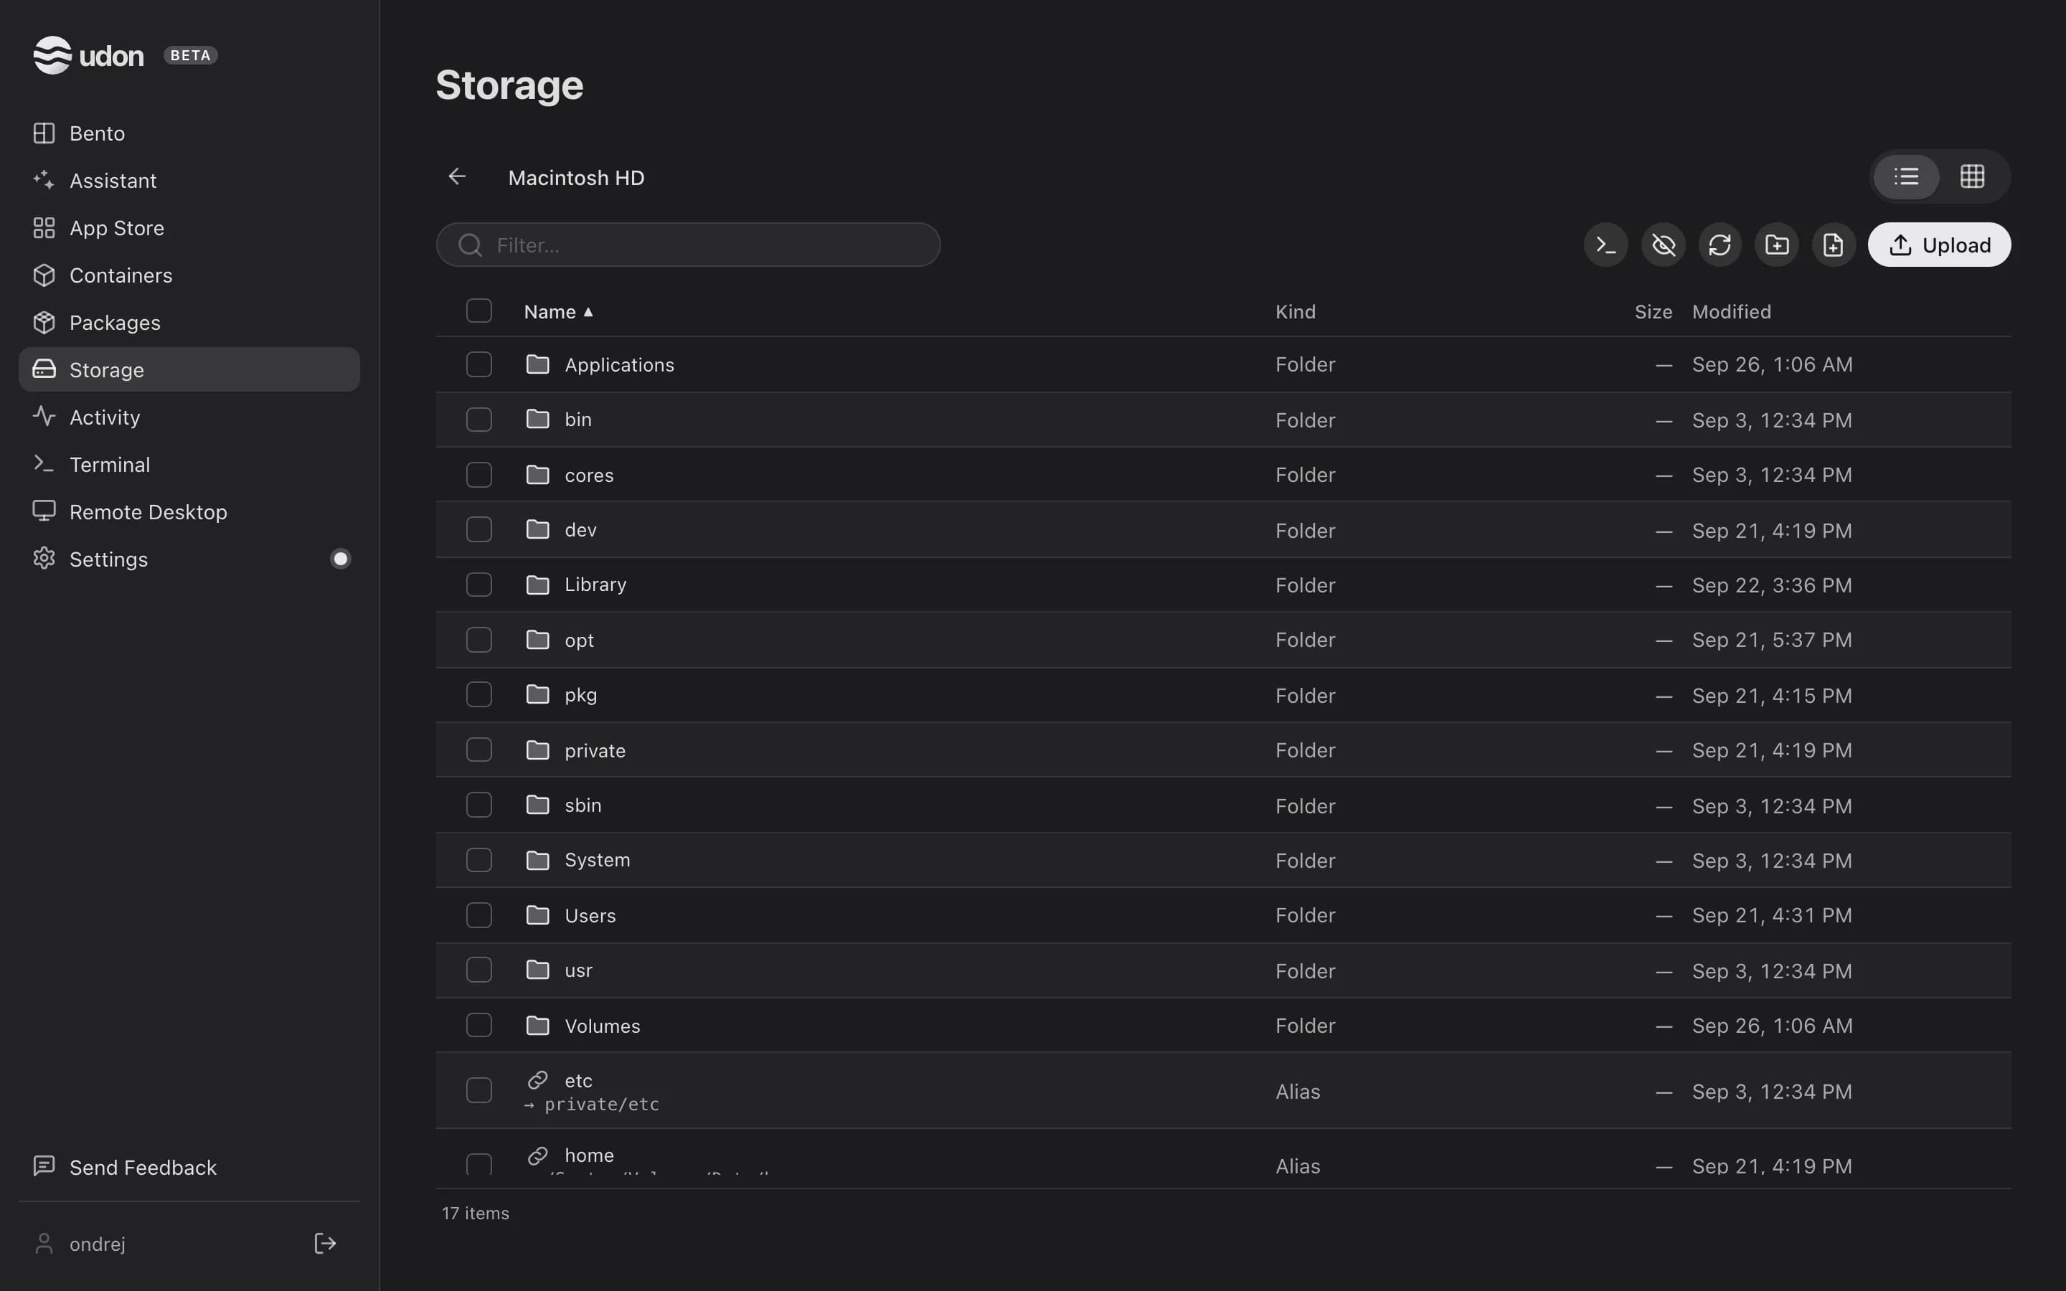Screen dimensions: 2066x1291
Task: Click the udon logo
Action: [x=89, y=55]
